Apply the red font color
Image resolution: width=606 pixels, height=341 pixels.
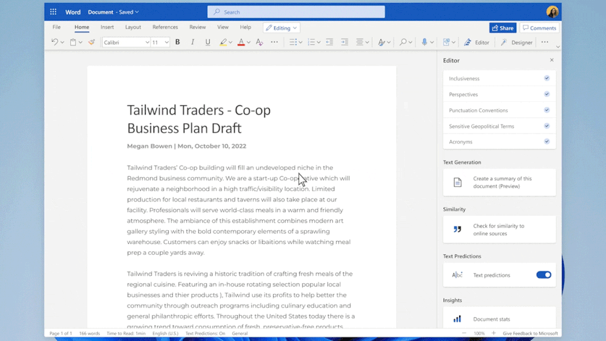pos(241,42)
